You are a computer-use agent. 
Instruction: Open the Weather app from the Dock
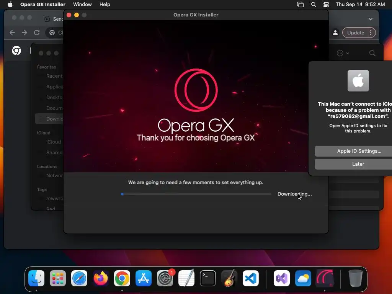(303, 278)
